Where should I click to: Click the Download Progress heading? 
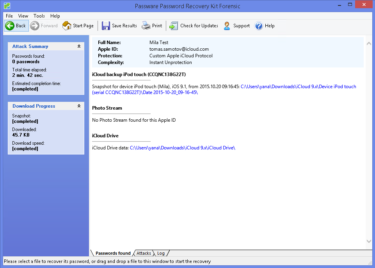34,106
